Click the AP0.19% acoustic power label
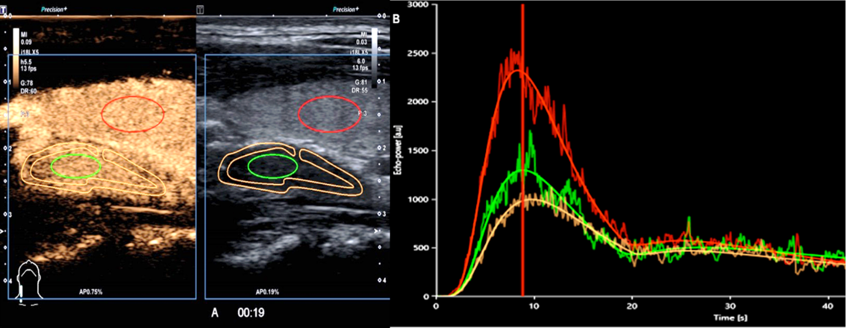This screenshot has width=847, height=328. 268,292
